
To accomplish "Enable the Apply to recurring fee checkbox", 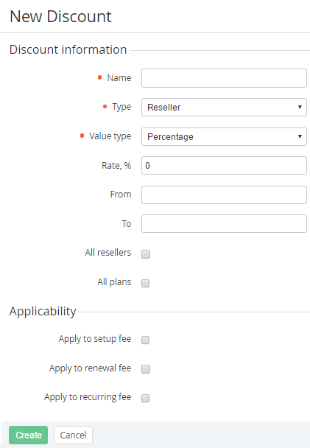I will [146, 398].
